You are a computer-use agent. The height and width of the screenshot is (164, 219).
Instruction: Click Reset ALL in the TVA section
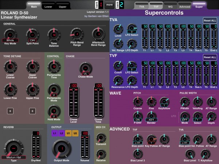[210, 21]
